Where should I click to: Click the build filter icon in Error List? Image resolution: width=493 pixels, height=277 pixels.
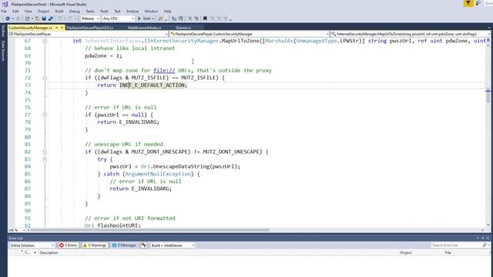point(144,245)
